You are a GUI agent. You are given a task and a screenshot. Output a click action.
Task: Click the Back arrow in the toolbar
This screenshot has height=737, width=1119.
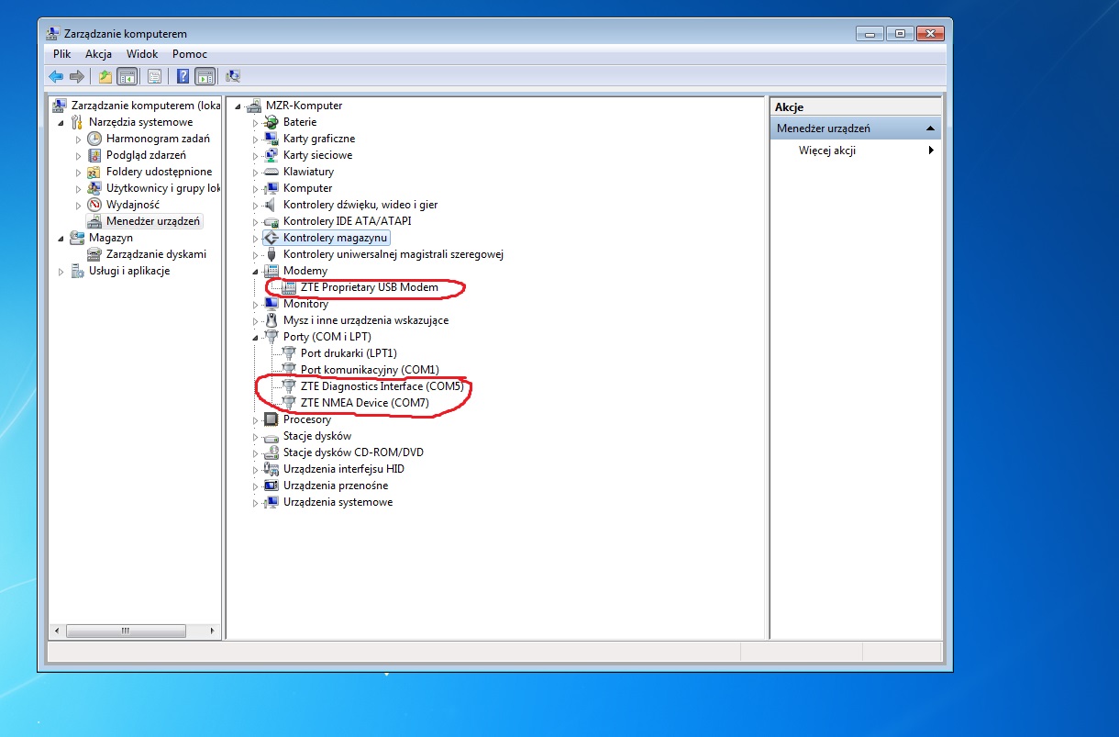coord(57,77)
